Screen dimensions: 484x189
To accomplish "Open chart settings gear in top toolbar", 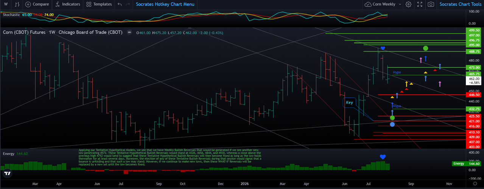I will 408,4.
